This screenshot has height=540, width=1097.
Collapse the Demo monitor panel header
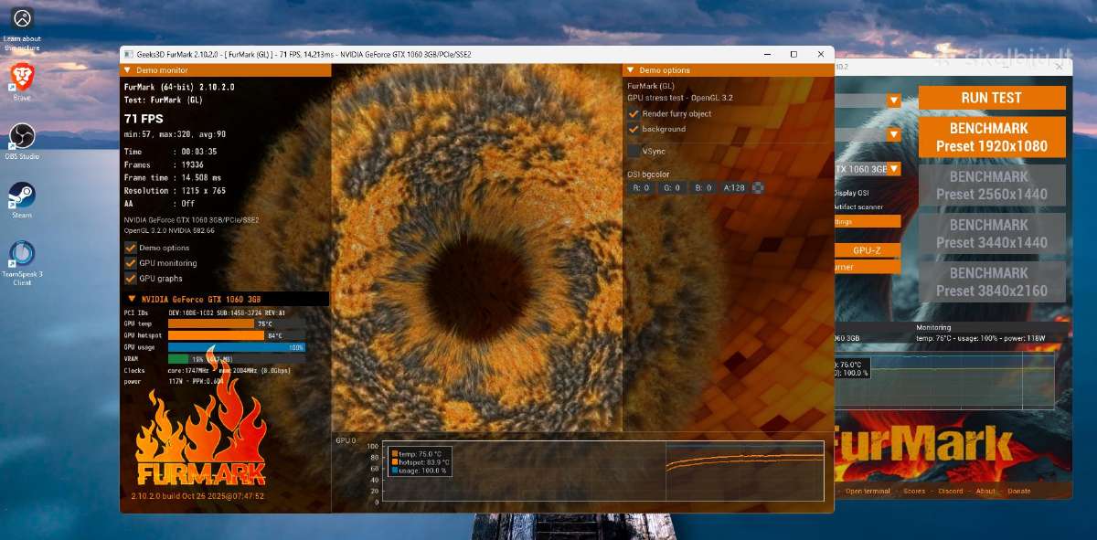point(225,69)
